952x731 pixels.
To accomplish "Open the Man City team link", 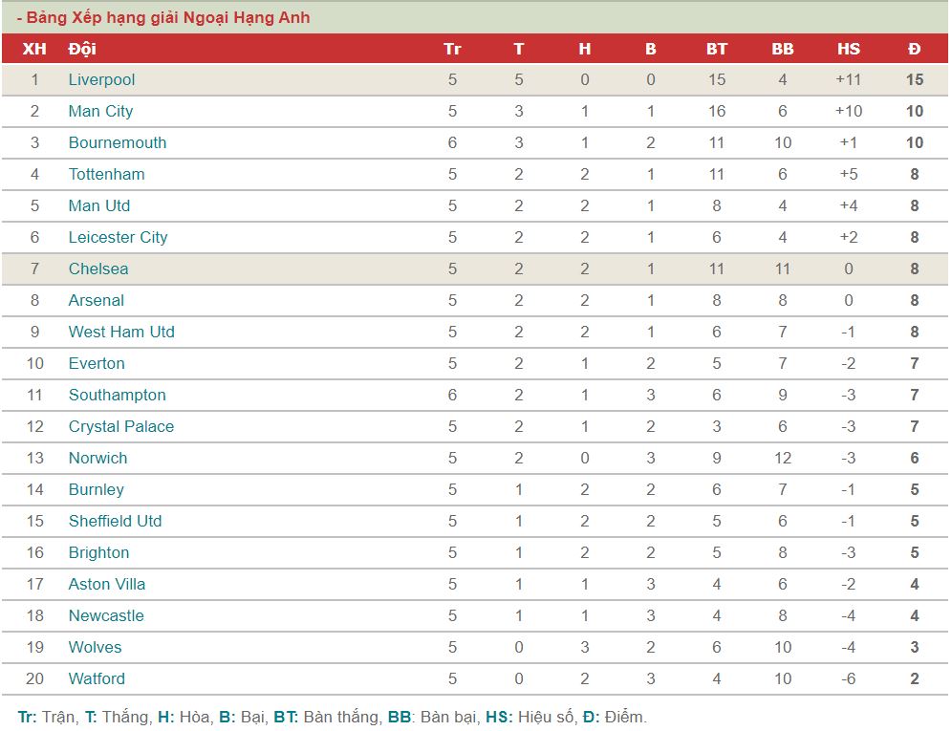I will (x=100, y=111).
